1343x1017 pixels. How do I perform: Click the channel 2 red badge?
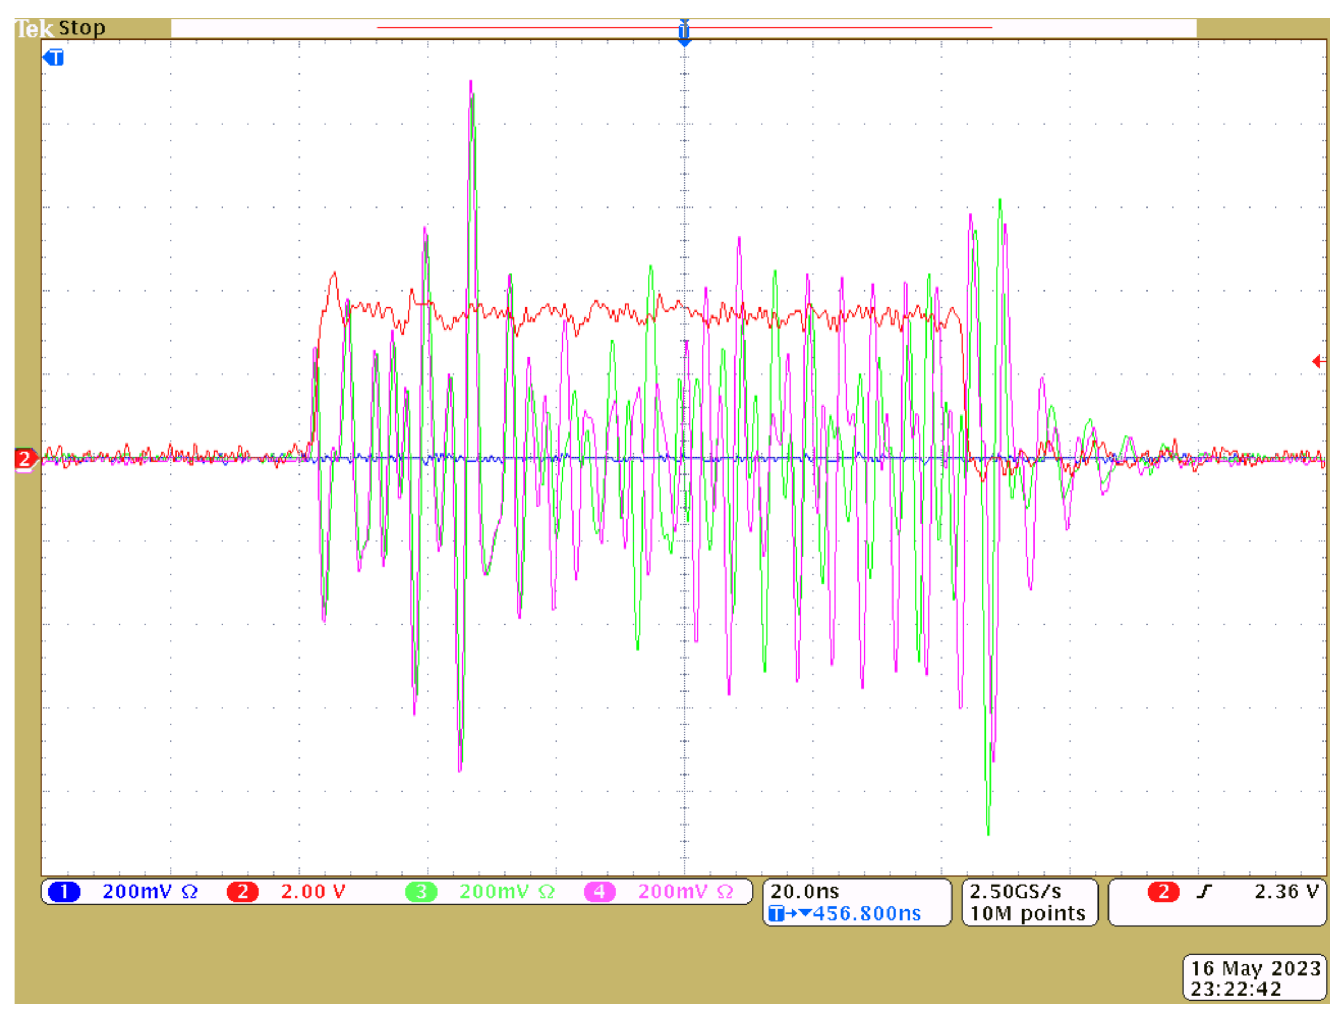242,892
